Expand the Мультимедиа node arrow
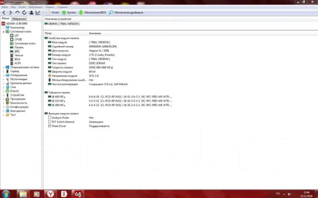318x198 pixels. [3, 79]
